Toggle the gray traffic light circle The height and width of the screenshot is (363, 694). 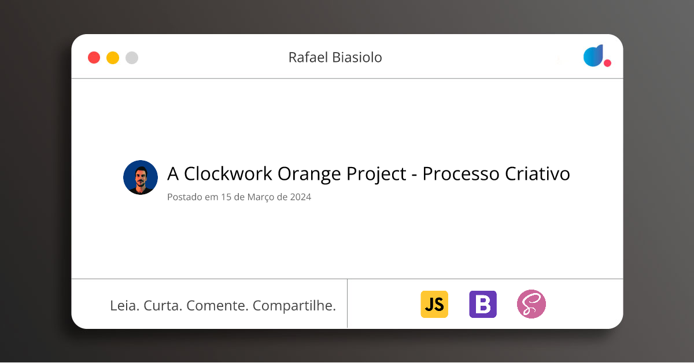coord(131,57)
